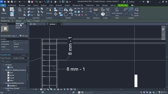Viewport: 168px width, 94px height.
Task: Open the North elevation view
Action: tap(12, 75)
